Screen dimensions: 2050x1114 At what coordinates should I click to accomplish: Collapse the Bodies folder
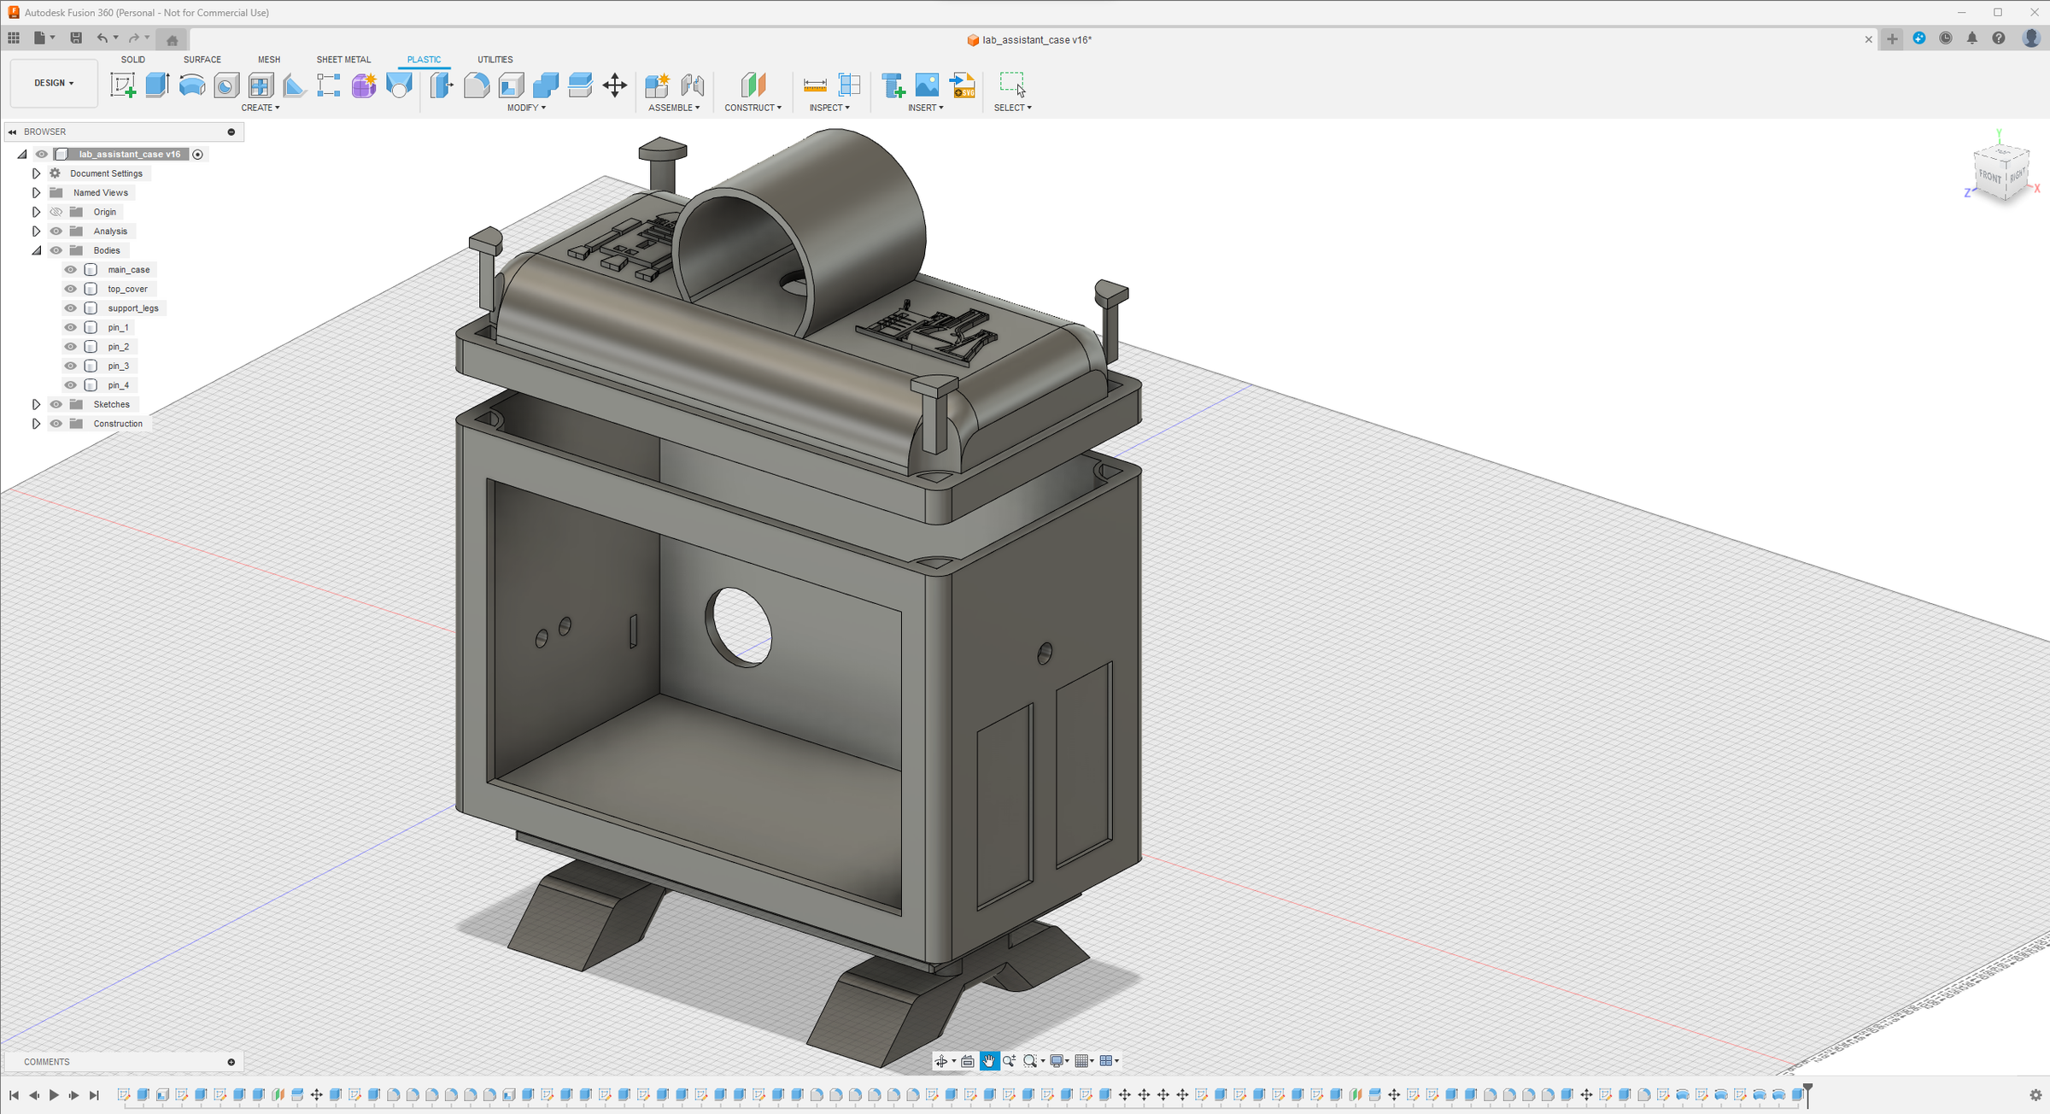click(x=37, y=249)
